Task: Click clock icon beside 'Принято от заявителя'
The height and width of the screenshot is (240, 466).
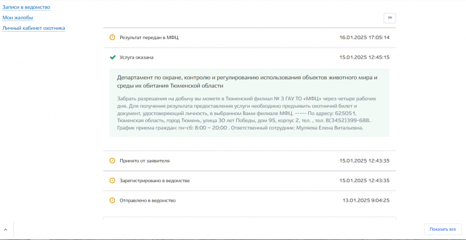Action: pyautogui.click(x=112, y=161)
